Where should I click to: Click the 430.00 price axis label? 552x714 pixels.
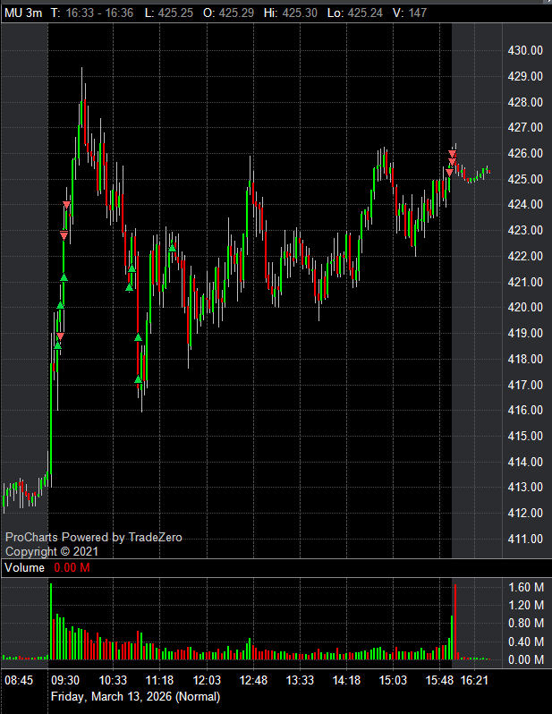(x=525, y=50)
